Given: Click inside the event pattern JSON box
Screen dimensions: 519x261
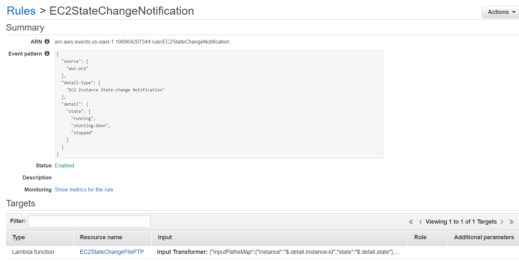Looking at the screenshot, I should point(219,104).
